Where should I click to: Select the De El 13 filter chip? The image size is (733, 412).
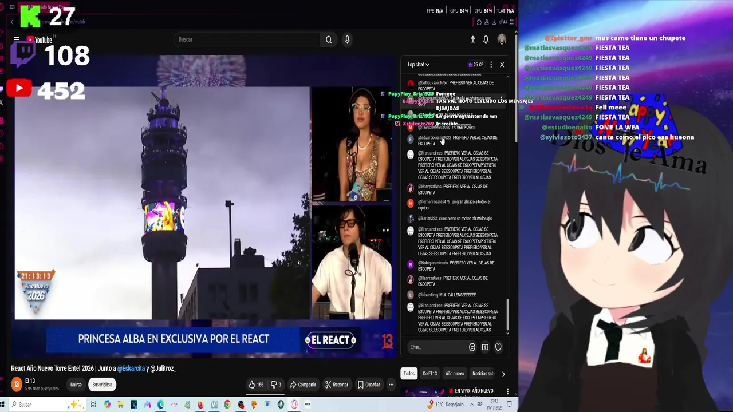[x=430, y=374]
